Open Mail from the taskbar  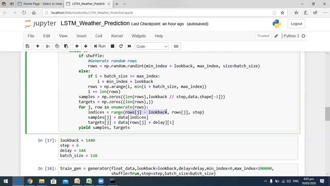pos(65,181)
